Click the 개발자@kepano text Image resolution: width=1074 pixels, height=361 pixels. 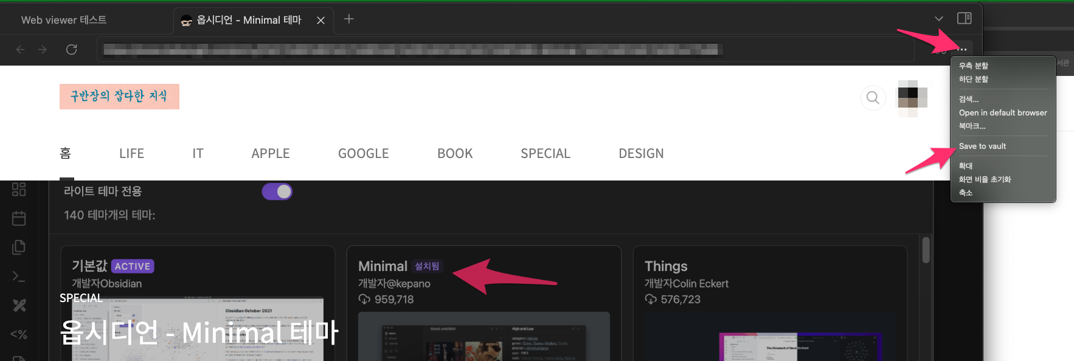tap(394, 283)
